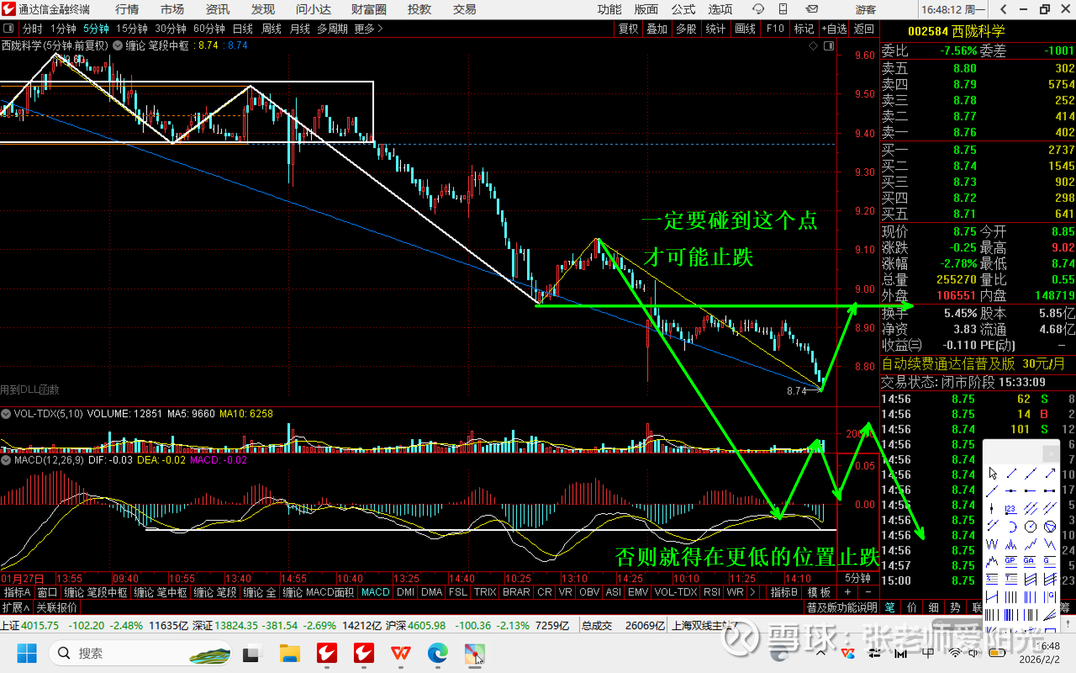Viewport: 1076px width, 673px height.
Task: Select the pointer cursor tool in palette
Action: click(992, 474)
